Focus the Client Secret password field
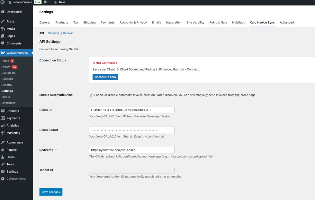Screen dimensions: 315x200 [x=132, y=130]
